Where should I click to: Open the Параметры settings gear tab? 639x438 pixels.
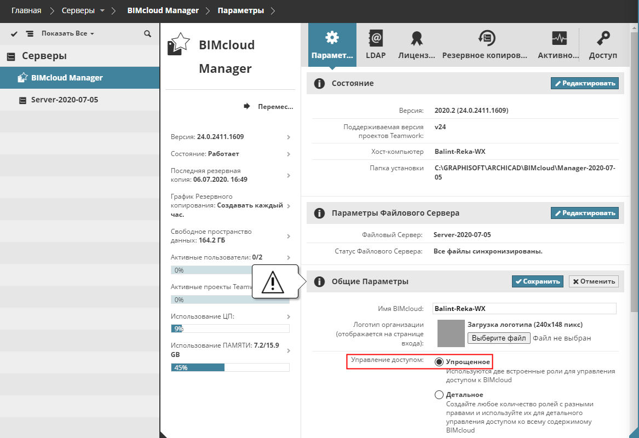332,44
